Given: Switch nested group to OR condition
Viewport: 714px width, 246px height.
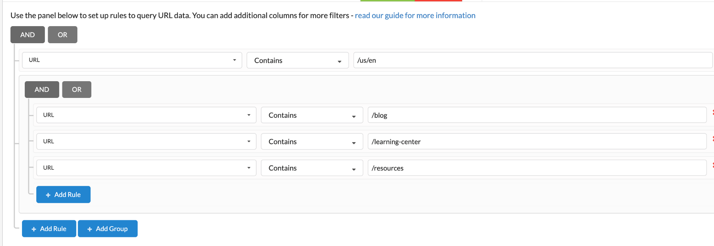Looking at the screenshot, I should (77, 90).
